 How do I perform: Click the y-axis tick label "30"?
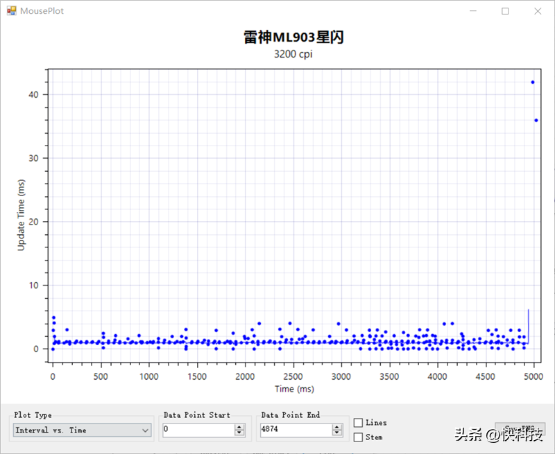tap(33, 158)
